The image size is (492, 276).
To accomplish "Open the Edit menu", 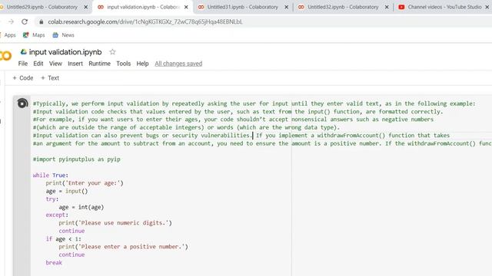I will click(x=38, y=64).
